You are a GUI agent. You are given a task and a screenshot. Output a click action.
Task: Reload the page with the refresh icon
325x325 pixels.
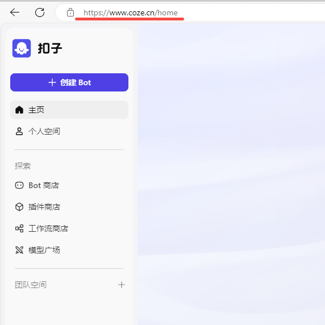(x=40, y=13)
